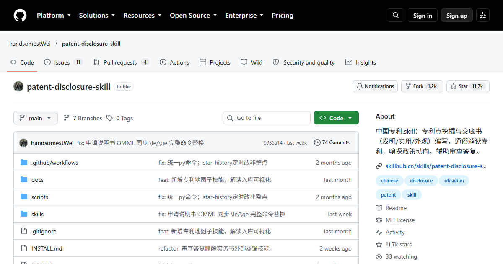Open the INSTALL.md file name

coord(47,248)
